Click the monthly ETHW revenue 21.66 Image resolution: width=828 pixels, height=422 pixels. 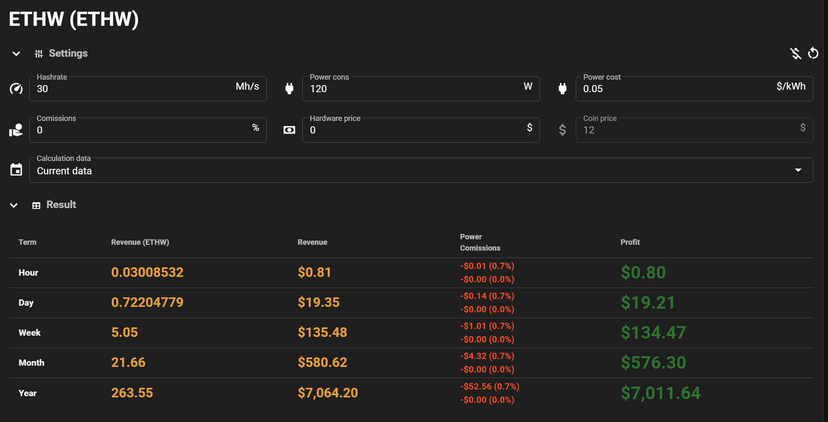pyautogui.click(x=128, y=362)
